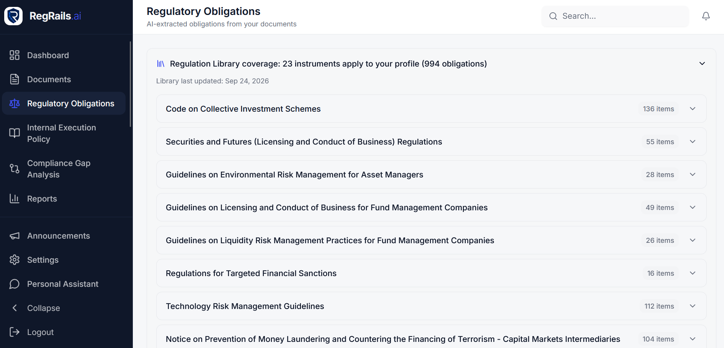Viewport: 724px width, 348px height.
Task: Open Internal Execution Policy page
Action: pos(62,133)
